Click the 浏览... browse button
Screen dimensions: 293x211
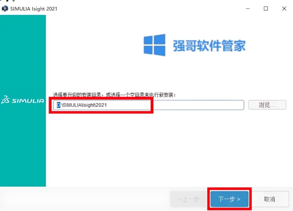tap(267, 105)
